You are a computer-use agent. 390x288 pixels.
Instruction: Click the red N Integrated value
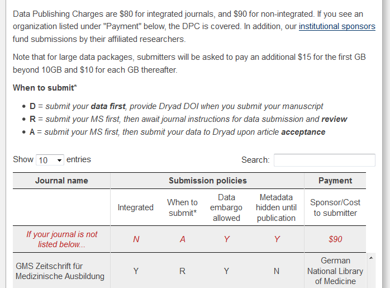coord(136,239)
